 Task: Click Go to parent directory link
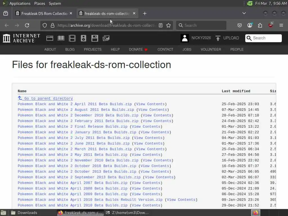click(x=45, y=98)
